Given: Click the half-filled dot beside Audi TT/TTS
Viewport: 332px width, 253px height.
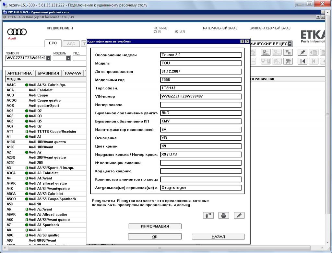Looking at the screenshot, I should [27, 132].
